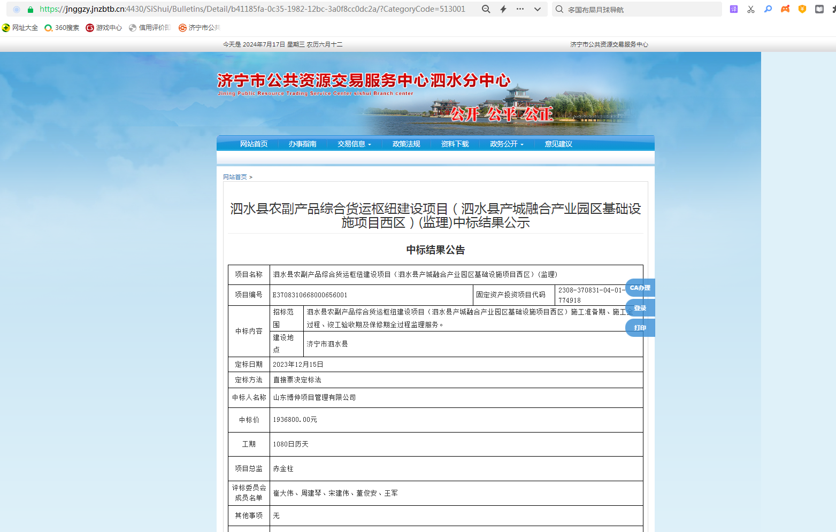Open the 360搜索 bookmark
The height and width of the screenshot is (532, 836).
tap(62, 28)
